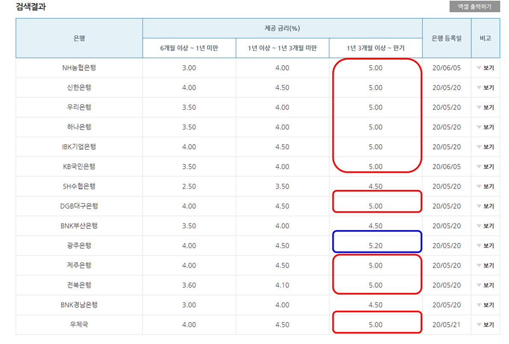Open 보기 details for BNK경남은행
This screenshot has height=344, width=509.
pyautogui.click(x=485, y=305)
